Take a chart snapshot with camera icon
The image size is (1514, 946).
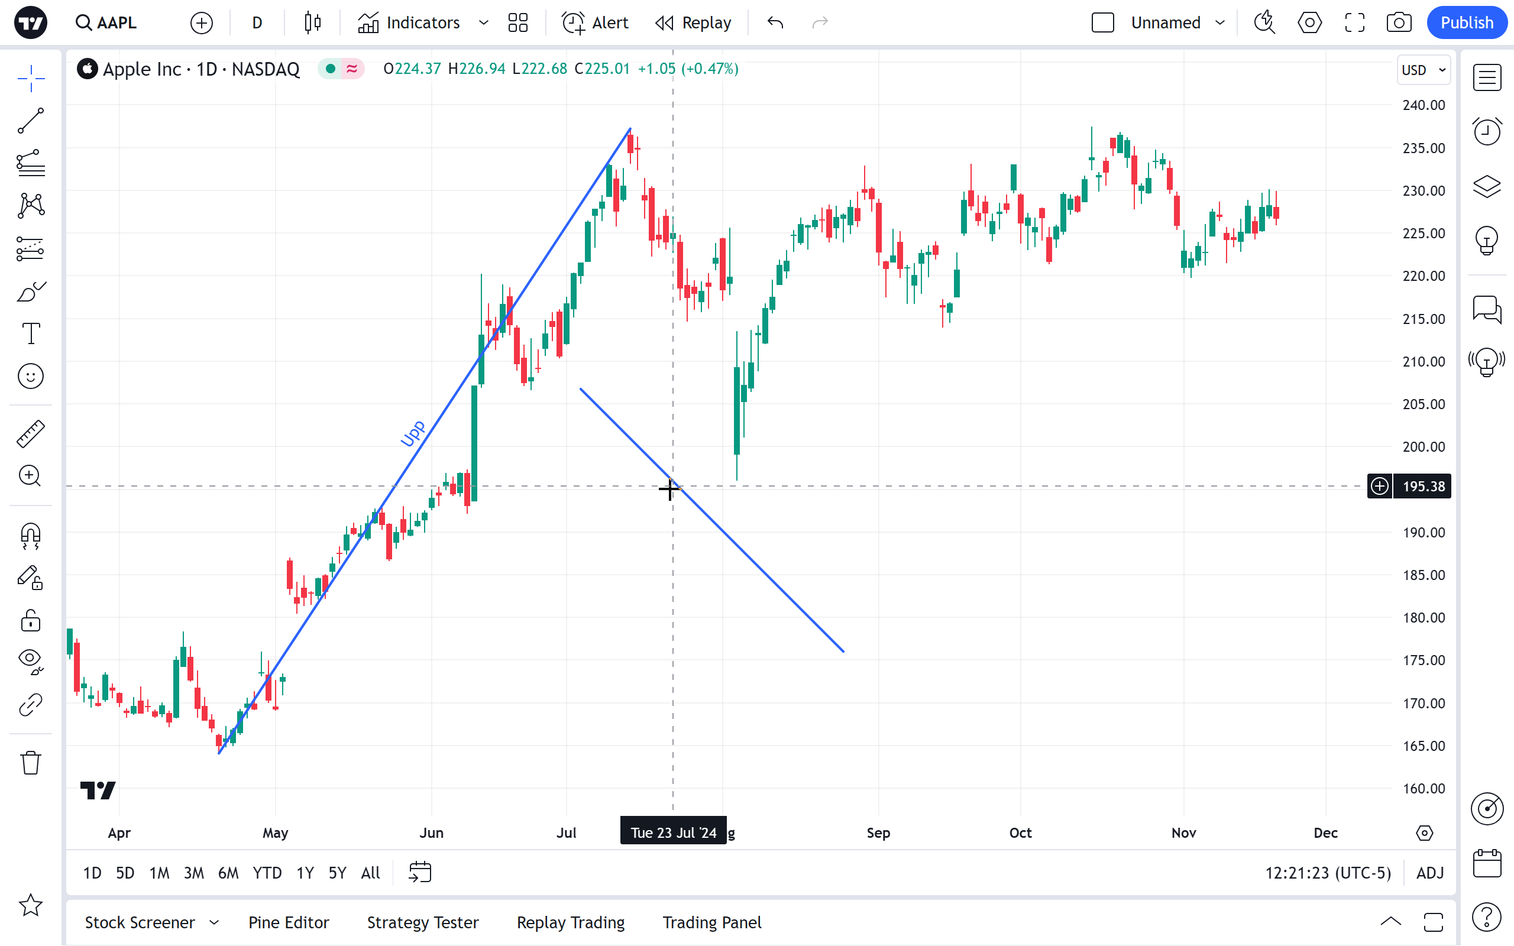[x=1398, y=23]
